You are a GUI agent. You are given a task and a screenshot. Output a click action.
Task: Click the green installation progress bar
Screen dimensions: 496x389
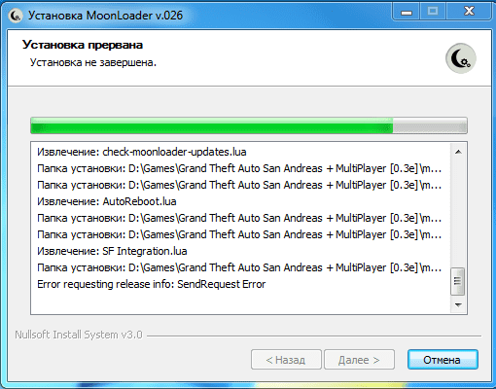(x=249, y=125)
